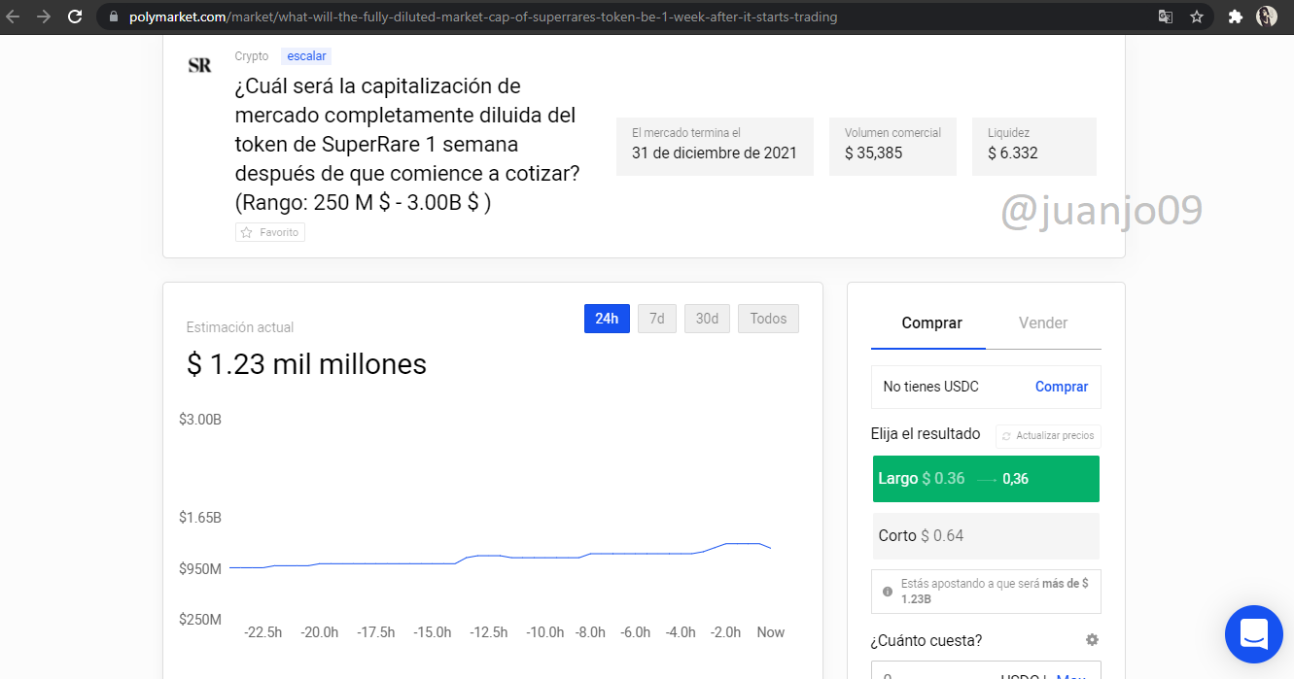
Task: Click the liquidity value $ 6.332
Action: coord(1013,153)
